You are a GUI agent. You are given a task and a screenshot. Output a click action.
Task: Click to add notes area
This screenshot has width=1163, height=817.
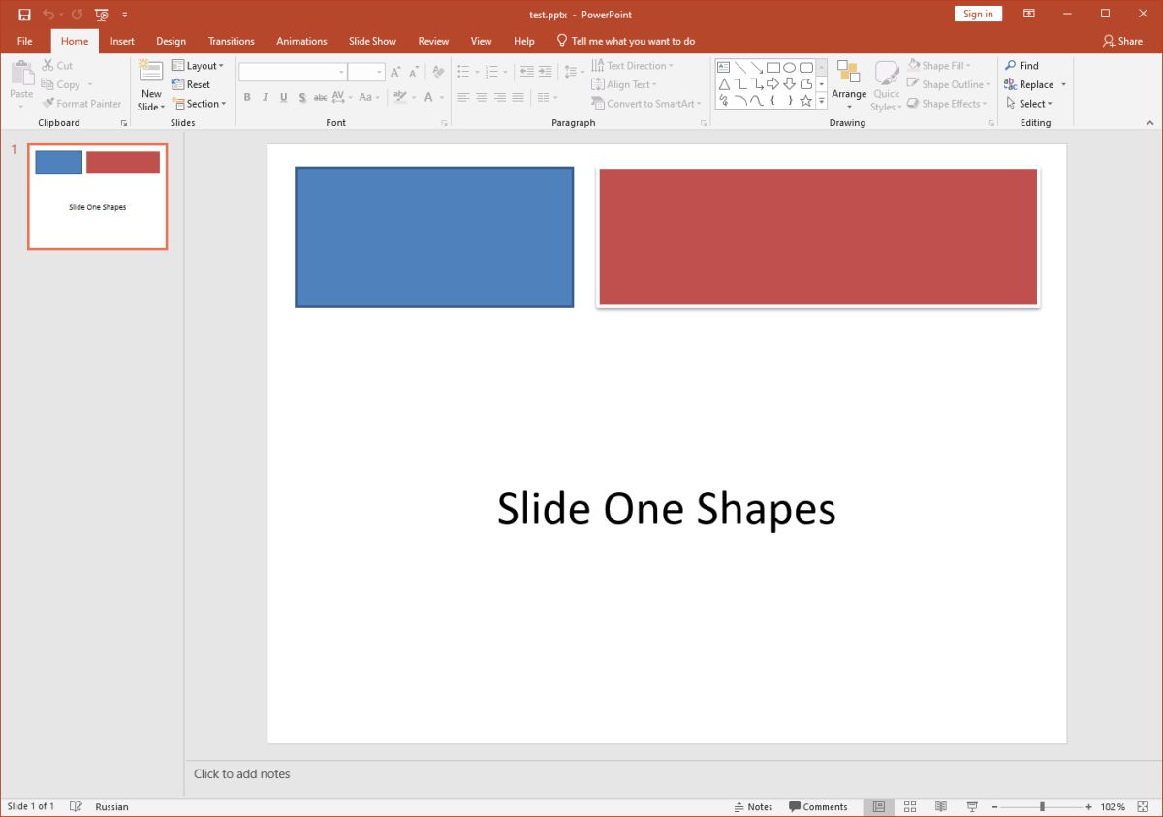tap(242, 773)
